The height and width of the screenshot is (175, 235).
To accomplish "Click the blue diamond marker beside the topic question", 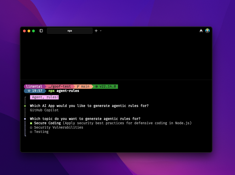I will pos(25,118).
